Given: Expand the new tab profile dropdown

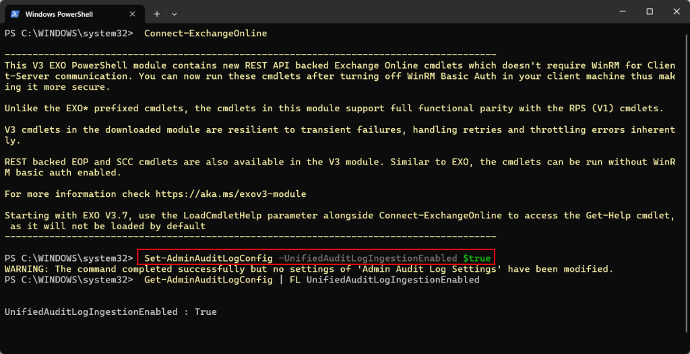Looking at the screenshot, I should tap(175, 13).
